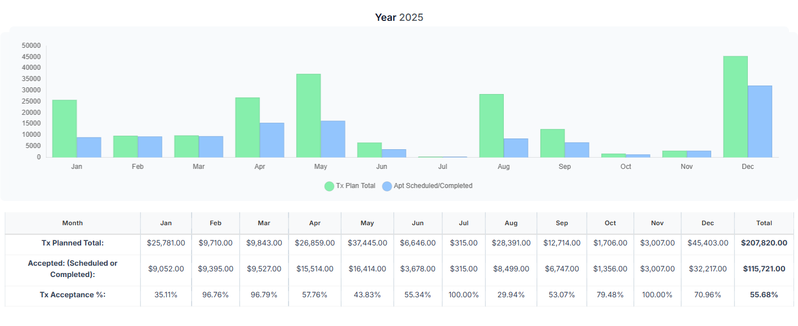798x326 pixels.
Task: Click the $16,414.00 May accepted cell
Action: [367, 269]
